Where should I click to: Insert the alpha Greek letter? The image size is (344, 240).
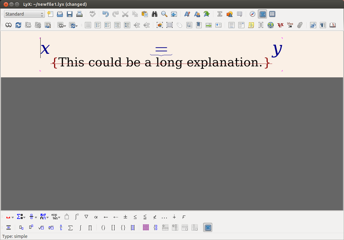coord(96,217)
